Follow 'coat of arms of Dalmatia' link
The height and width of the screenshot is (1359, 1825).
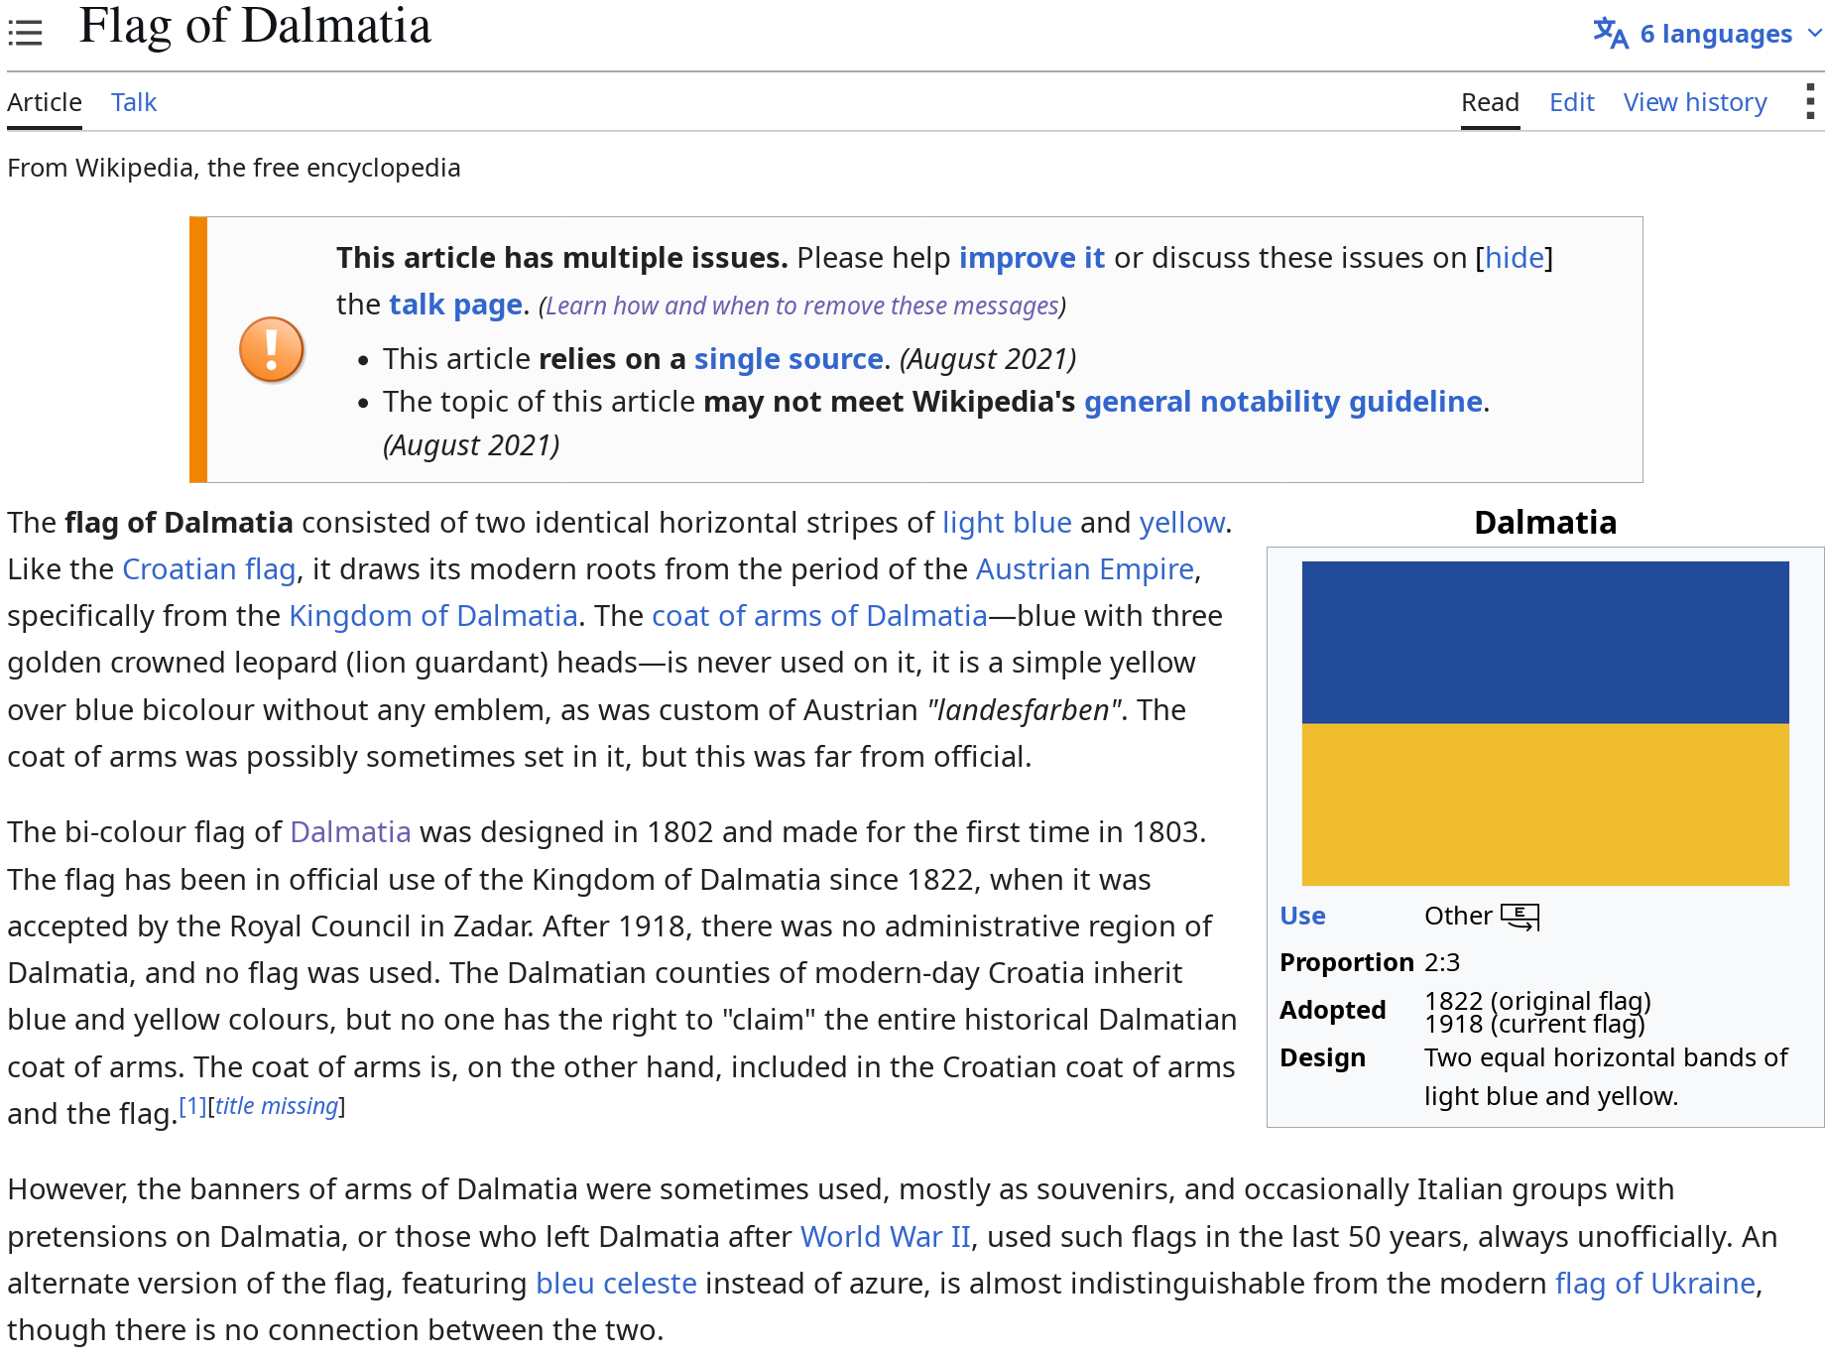(819, 616)
